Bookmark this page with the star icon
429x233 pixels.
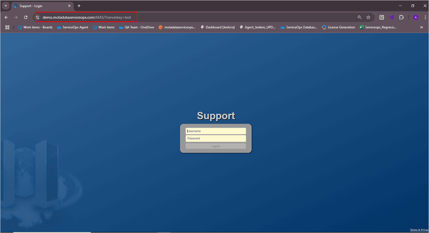(x=368, y=17)
